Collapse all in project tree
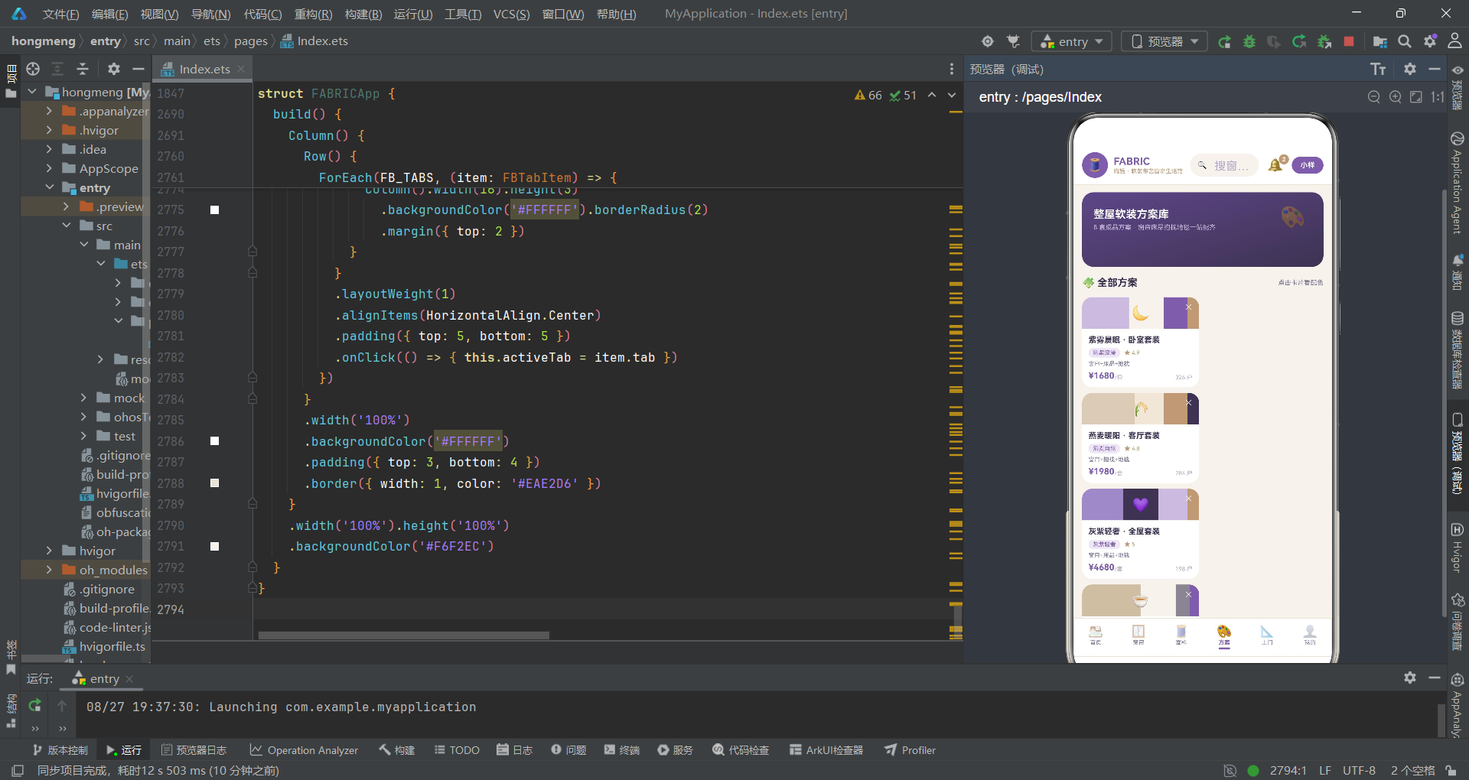The height and width of the screenshot is (780, 1469). 83,69
